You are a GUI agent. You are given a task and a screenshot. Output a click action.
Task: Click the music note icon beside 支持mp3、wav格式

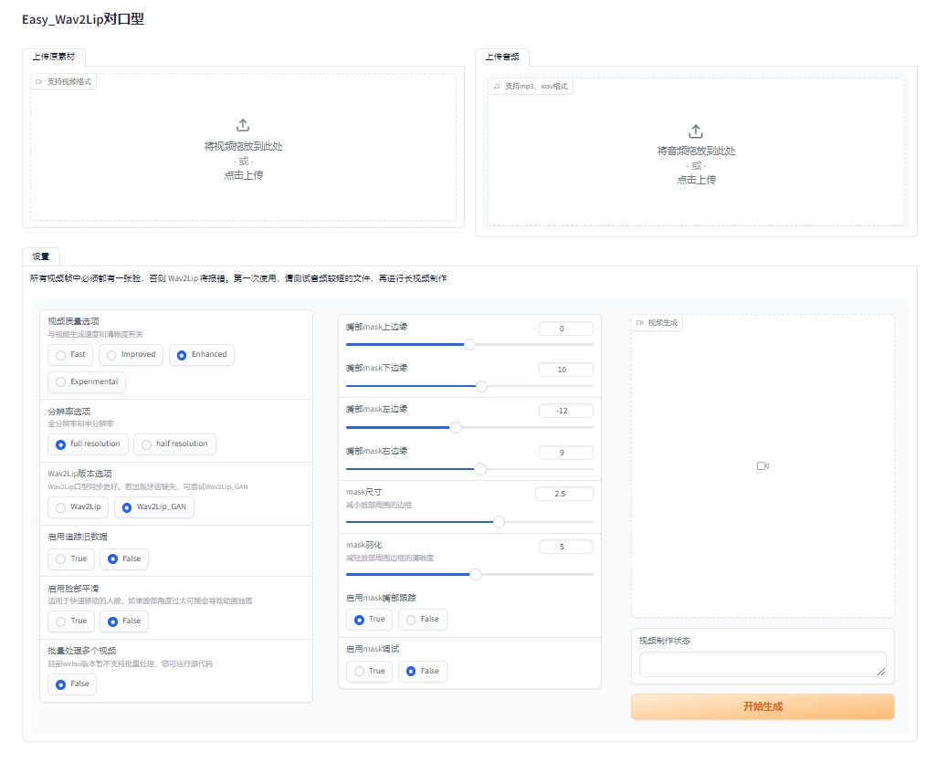click(x=497, y=87)
